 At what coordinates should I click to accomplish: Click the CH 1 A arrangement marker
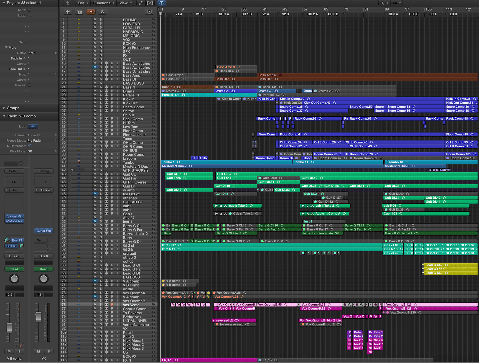[x=224, y=14]
